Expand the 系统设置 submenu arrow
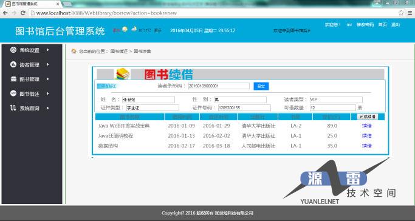This screenshot has width=415, height=221. (x=47, y=50)
